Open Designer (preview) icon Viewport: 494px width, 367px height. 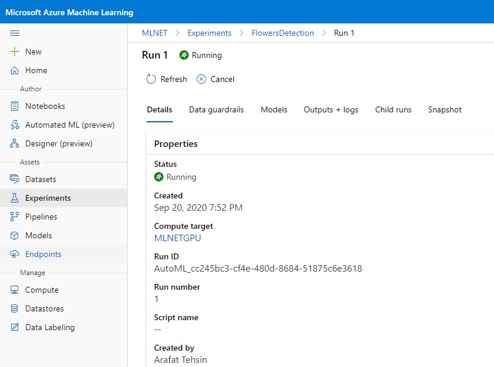(x=15, y=143)
